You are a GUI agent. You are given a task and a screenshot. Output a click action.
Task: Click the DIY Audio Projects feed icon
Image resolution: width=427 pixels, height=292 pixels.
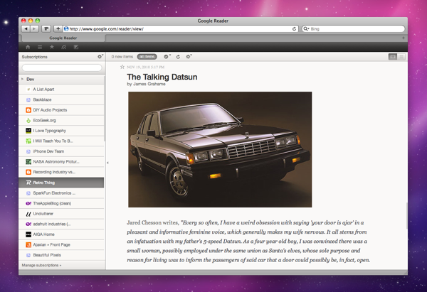pos(28,110)
